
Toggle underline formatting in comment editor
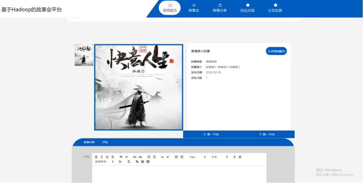[x=107, y=157]
